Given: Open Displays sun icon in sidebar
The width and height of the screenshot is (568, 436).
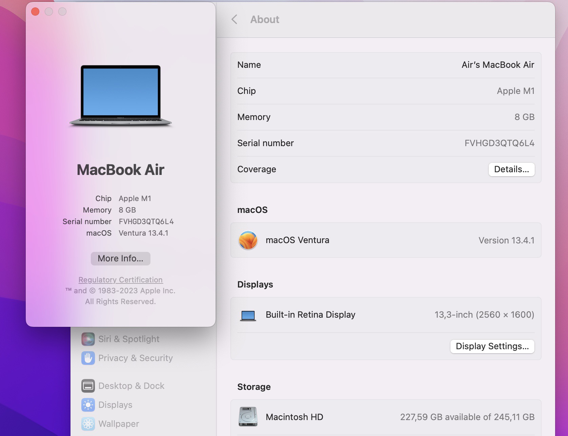Looking at the screenshot, I should (88, 405).
